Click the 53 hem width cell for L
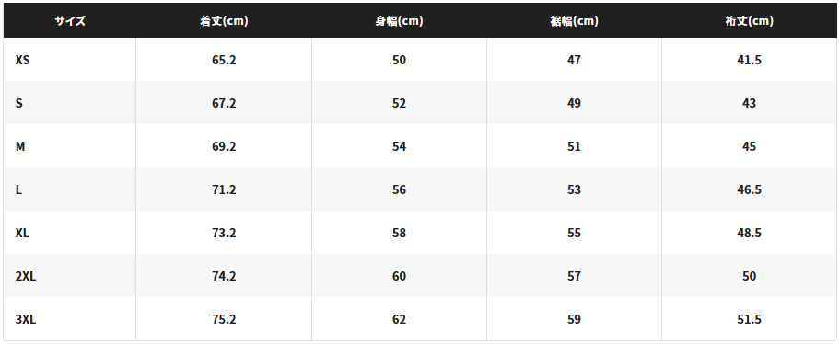This screenshot has height=344, width=839. pos(574,189)
